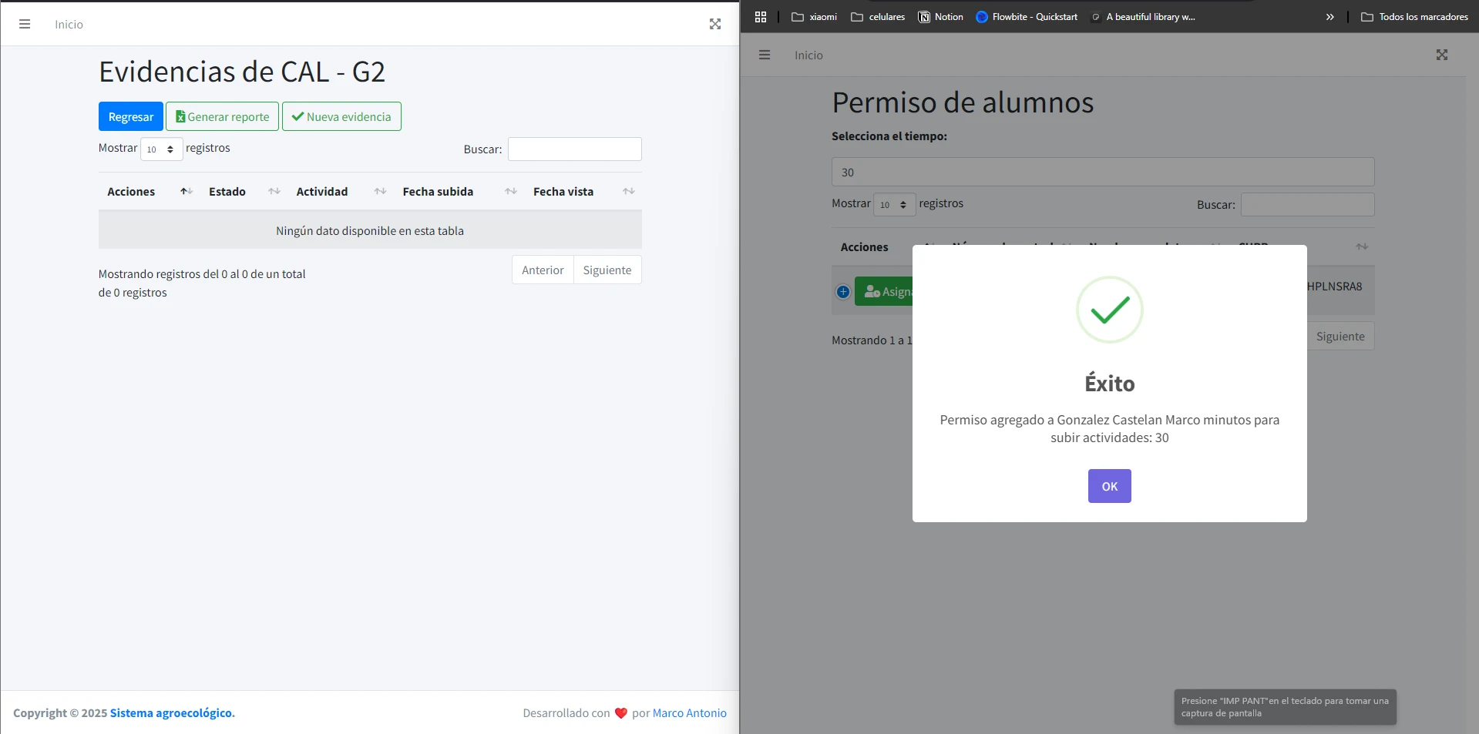Viewport: 1479px width, 734px height.
Task: Sort by Acciones column in Evidencias table
Action: pyautogui.click(x=150, y=191)
